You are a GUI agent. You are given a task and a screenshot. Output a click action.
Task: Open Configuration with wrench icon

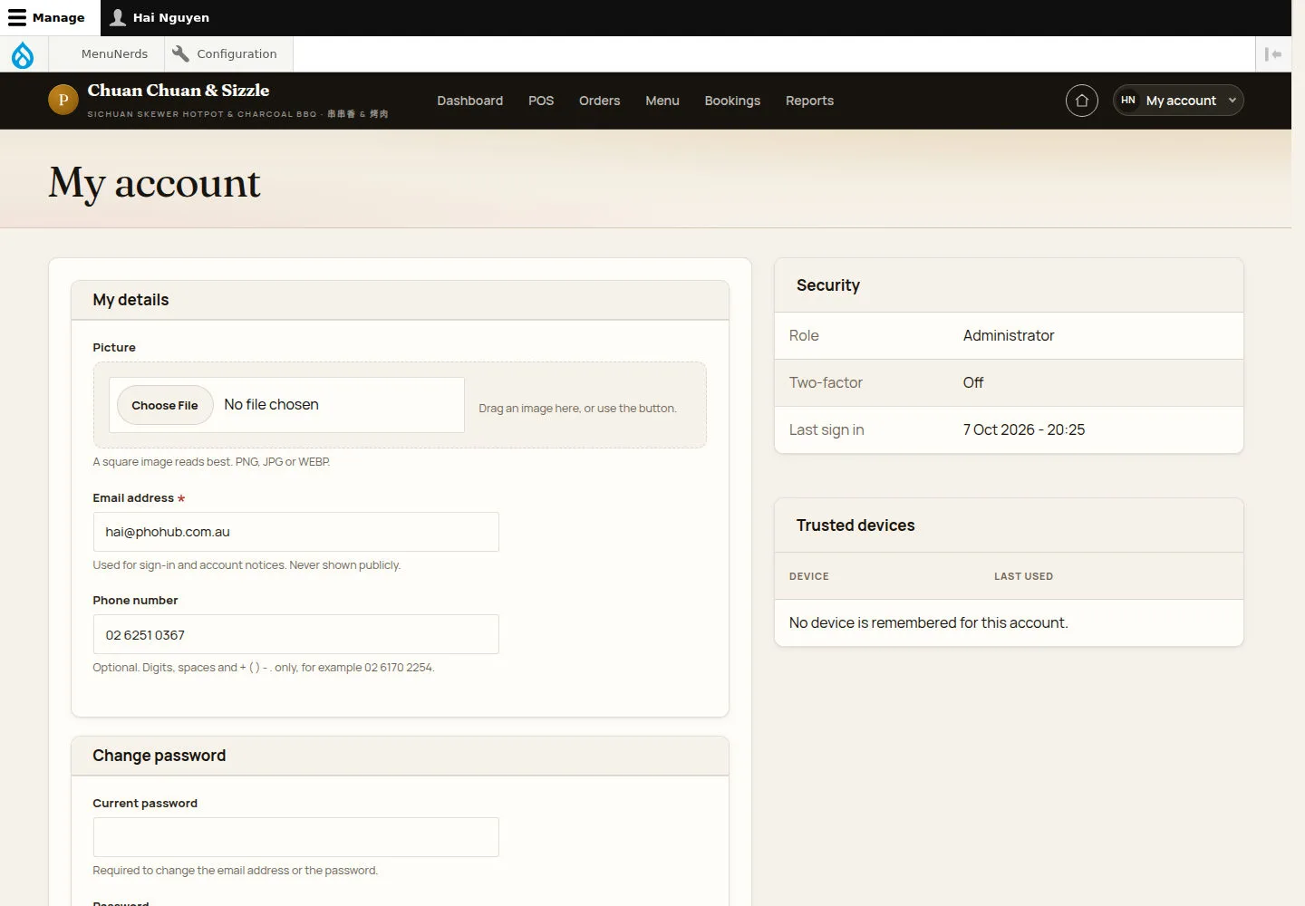tap(228, 53)
